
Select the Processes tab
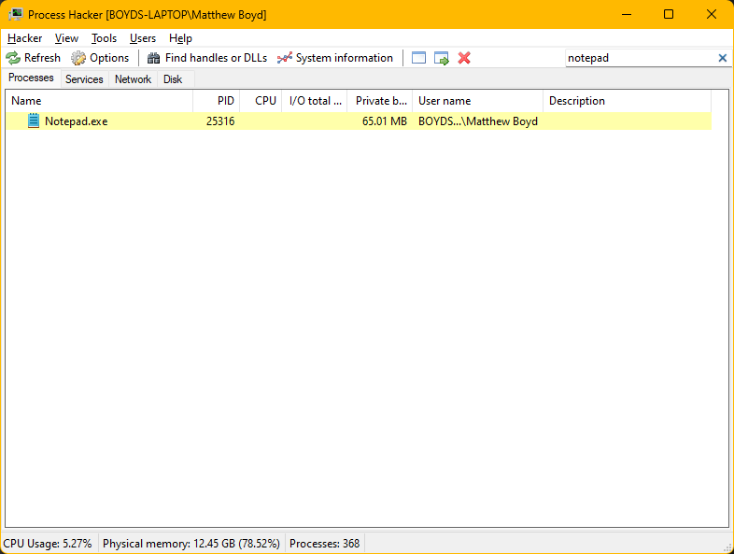tap(31, 78)
